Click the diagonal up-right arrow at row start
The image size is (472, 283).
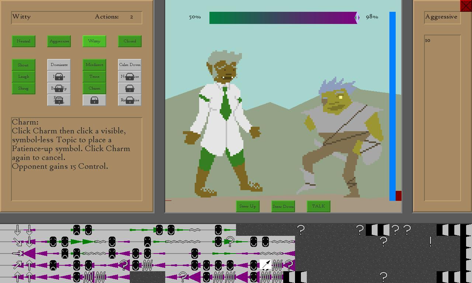click(x=17, y=265)
